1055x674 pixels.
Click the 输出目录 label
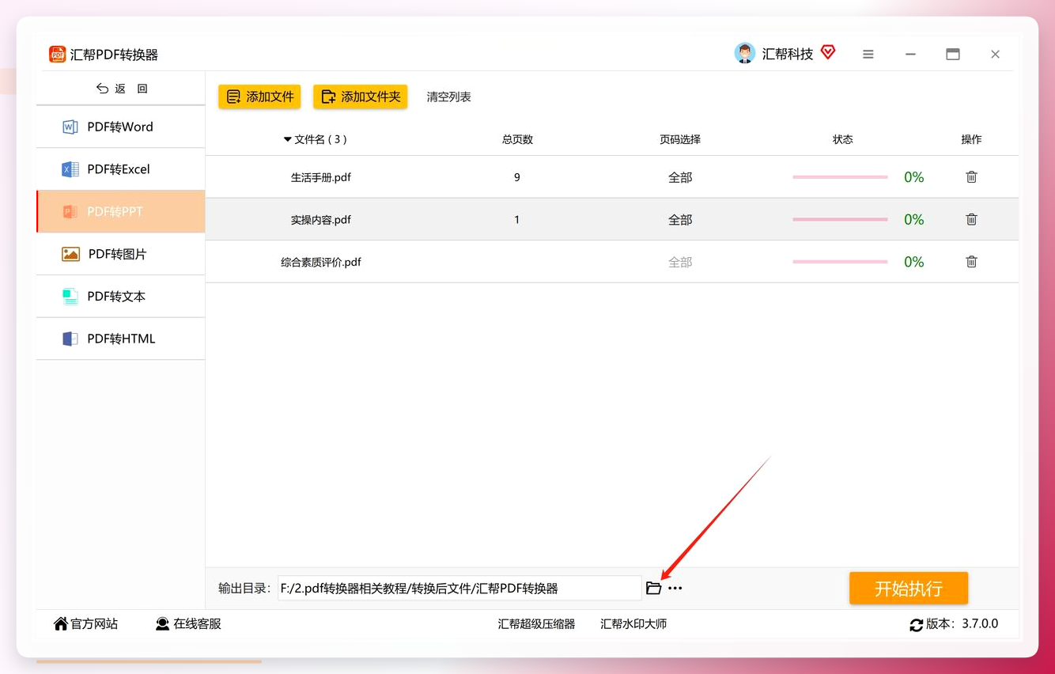pos(245,588)
